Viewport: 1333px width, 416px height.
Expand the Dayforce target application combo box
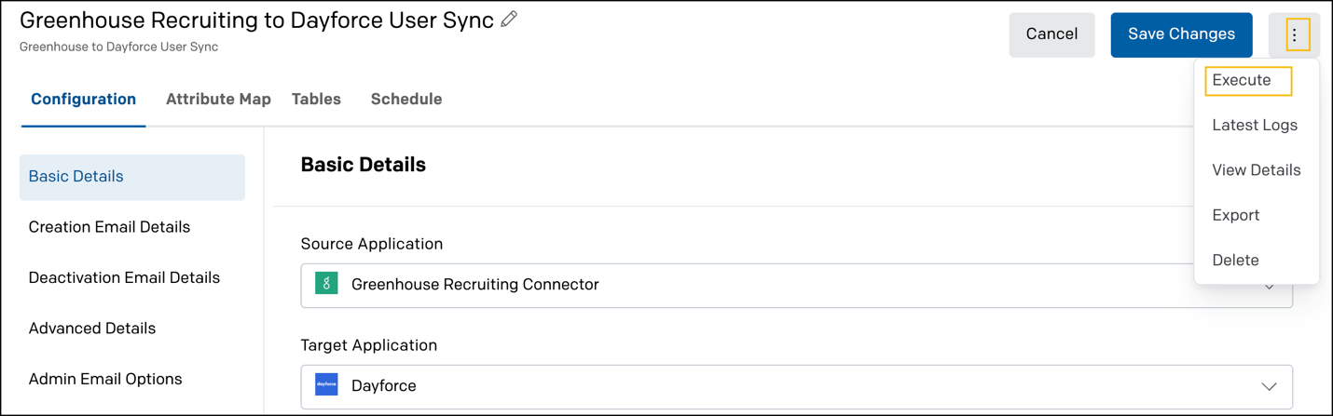[796, 386]
